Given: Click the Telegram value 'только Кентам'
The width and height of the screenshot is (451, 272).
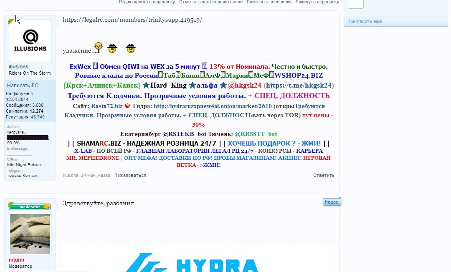Looking at the screenshot, I should pos(23,176).
